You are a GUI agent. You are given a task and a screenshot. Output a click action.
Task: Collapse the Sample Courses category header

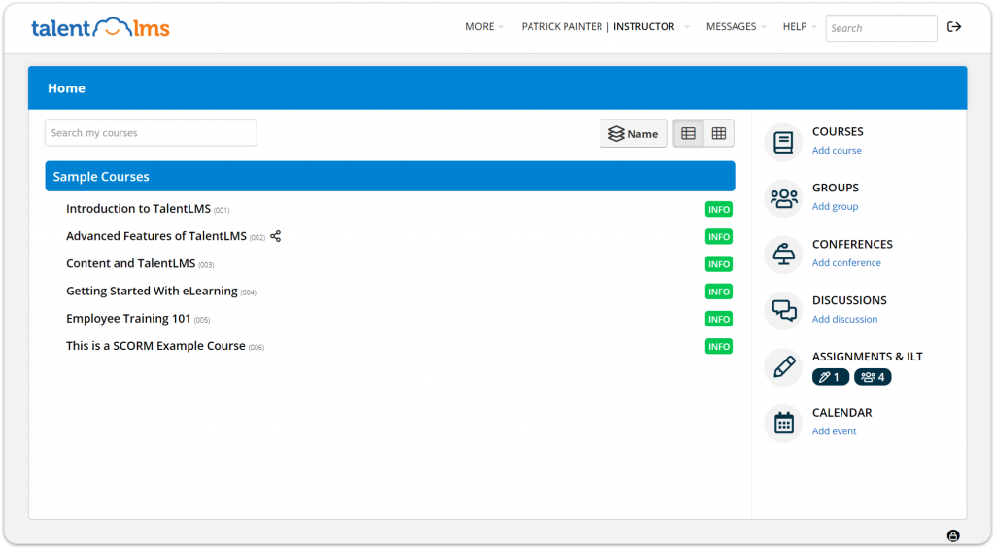click(x=389, y=177)
